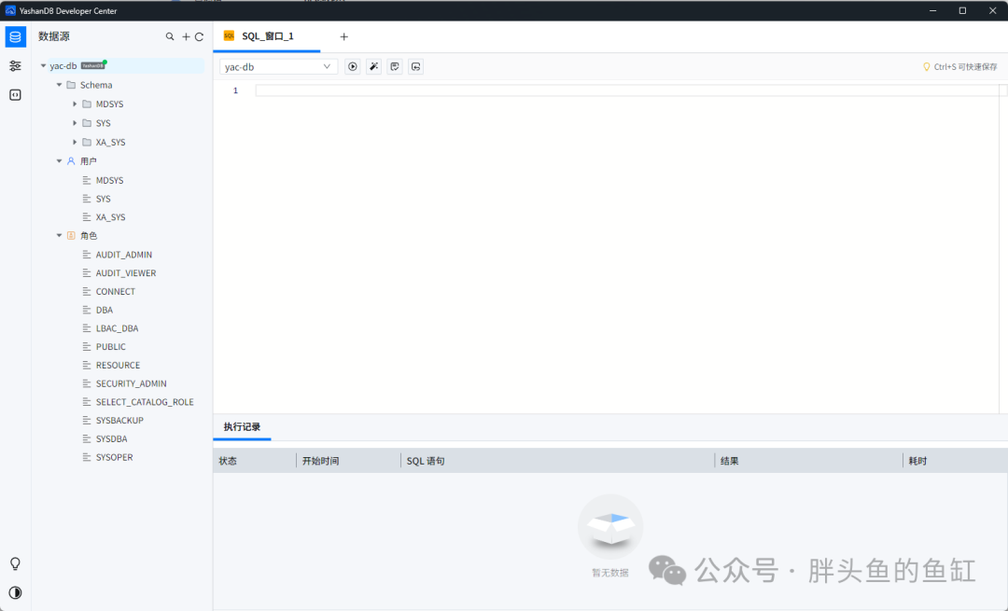The height and width of the screenshot is (611, 1008).
Task: Open the sliders settings sidebar icon
Action: (x=16, y=66)
